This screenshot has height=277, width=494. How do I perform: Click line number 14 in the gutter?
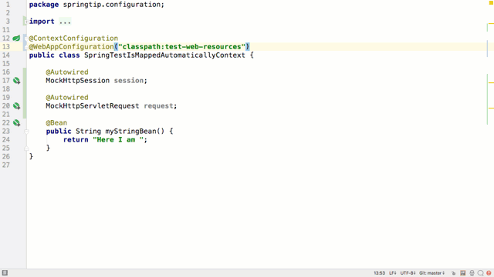(x=6, y=55)
